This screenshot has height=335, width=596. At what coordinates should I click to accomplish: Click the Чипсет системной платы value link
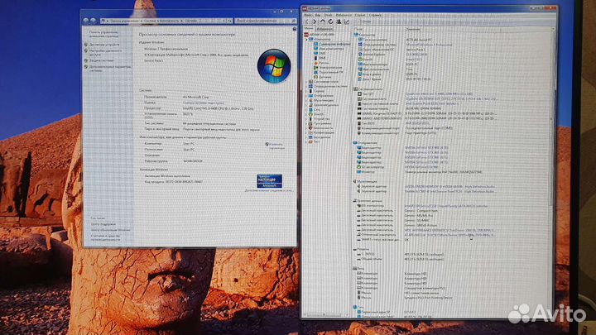coord(432,103)
